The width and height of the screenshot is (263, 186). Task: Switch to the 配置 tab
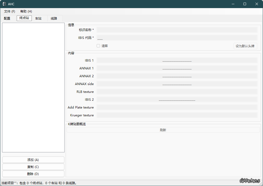point(7,19)
